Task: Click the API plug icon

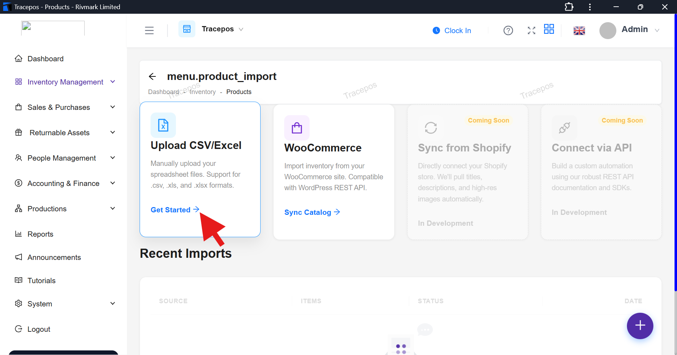Action: 565,128
